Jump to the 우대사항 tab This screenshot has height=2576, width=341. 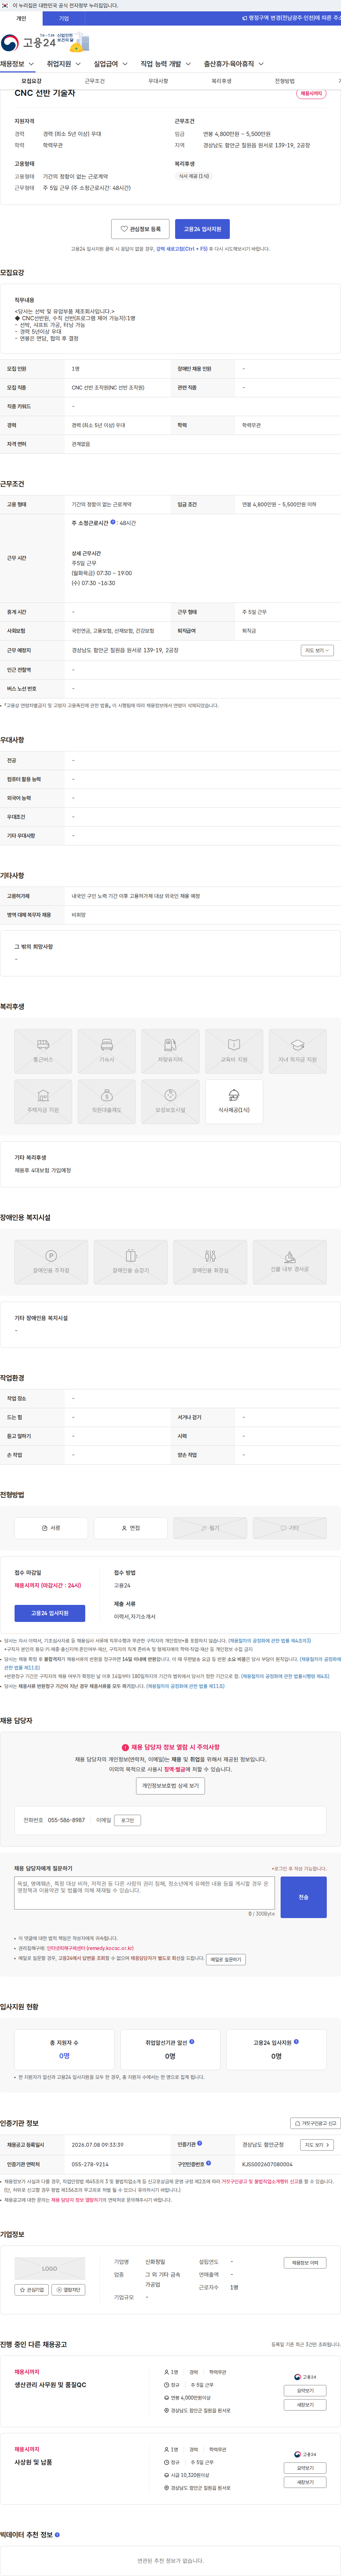click(x=158, y=81)
